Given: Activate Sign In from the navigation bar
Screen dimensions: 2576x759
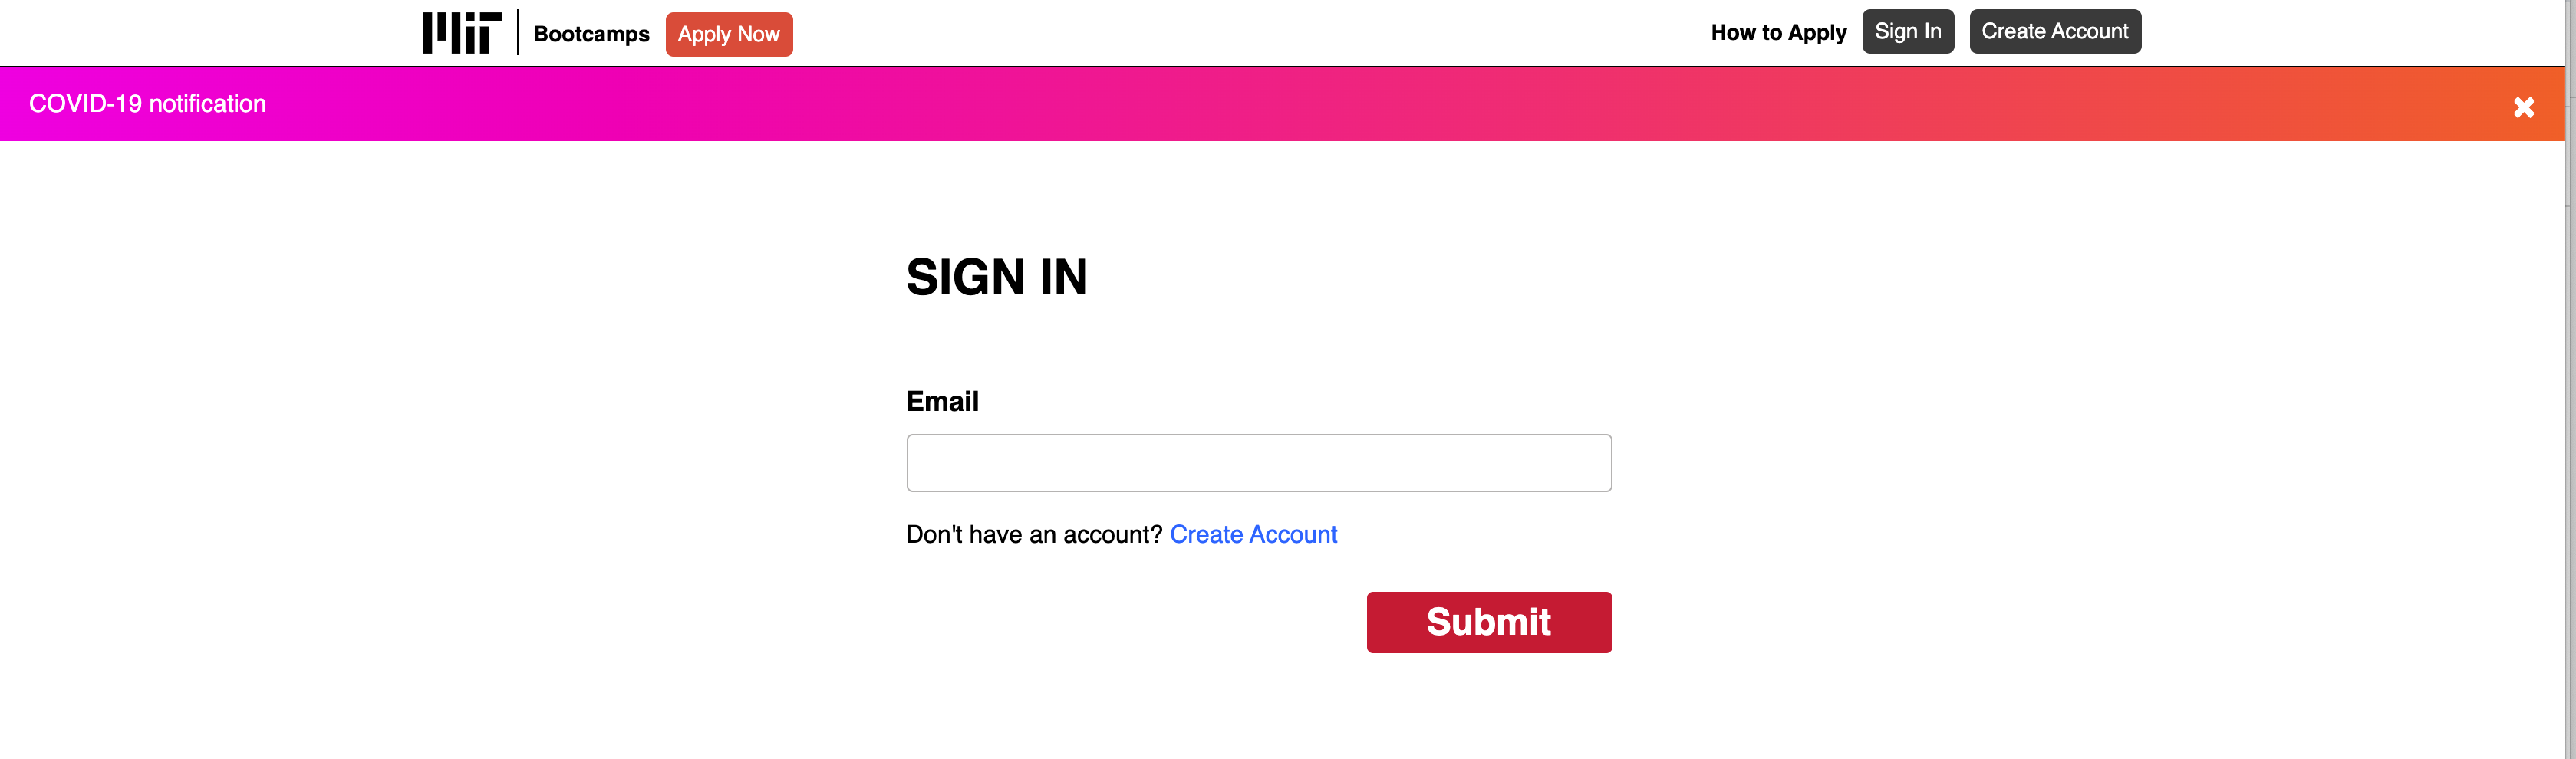Looking at the screenshot, I should point(1907,31).
